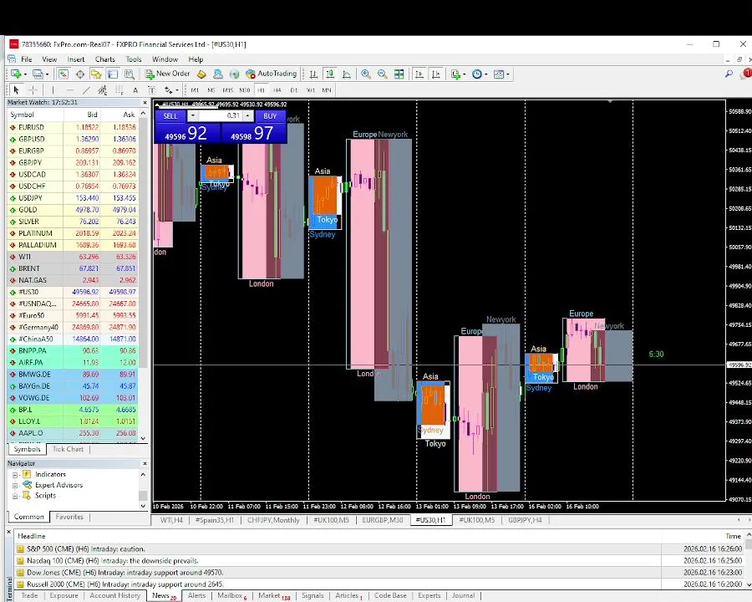Open the Tools menu
This screenshot has width=752, height=602.
coord(134,59)
